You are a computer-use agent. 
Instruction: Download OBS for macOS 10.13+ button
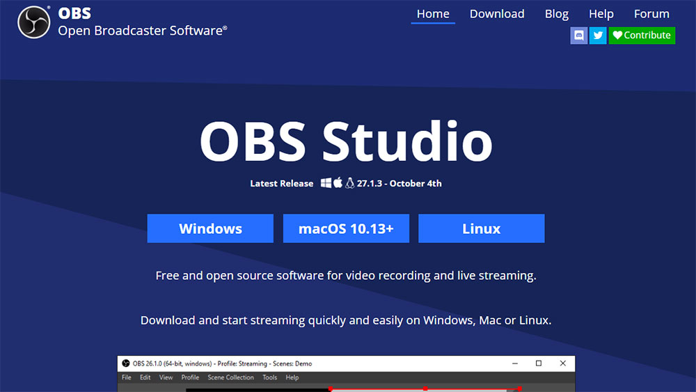coord(346,228)
